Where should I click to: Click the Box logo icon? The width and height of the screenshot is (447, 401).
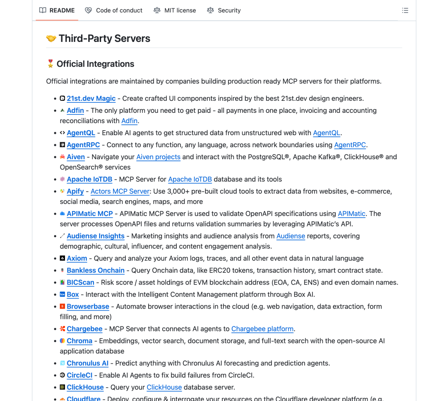tap(62, 294)
